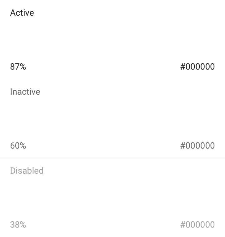This screenshot has width=225, height=237.
Task: Click the empty middle of the Inactive swatch
Action: click(x=112, y=118)
